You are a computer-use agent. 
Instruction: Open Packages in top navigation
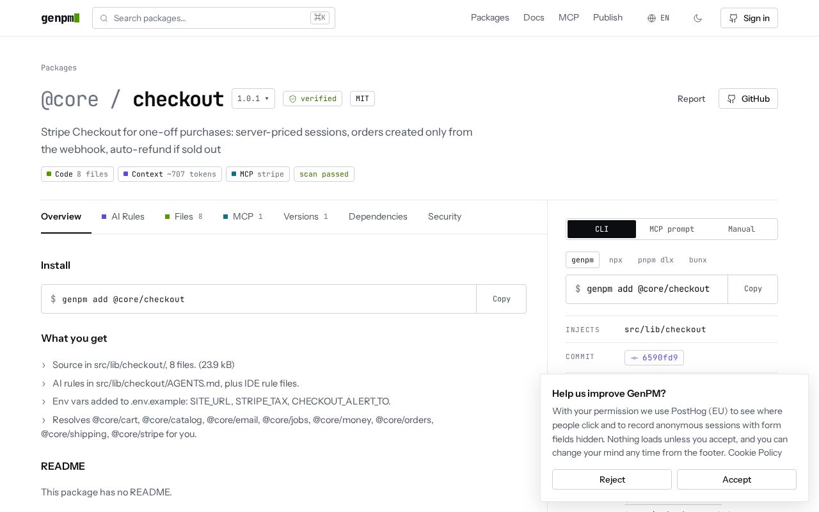[x=490, y=17]
